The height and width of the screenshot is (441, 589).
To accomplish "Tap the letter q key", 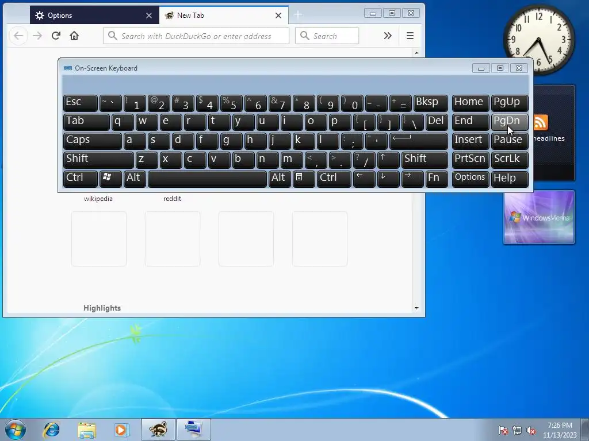I will tap(123, 122).
